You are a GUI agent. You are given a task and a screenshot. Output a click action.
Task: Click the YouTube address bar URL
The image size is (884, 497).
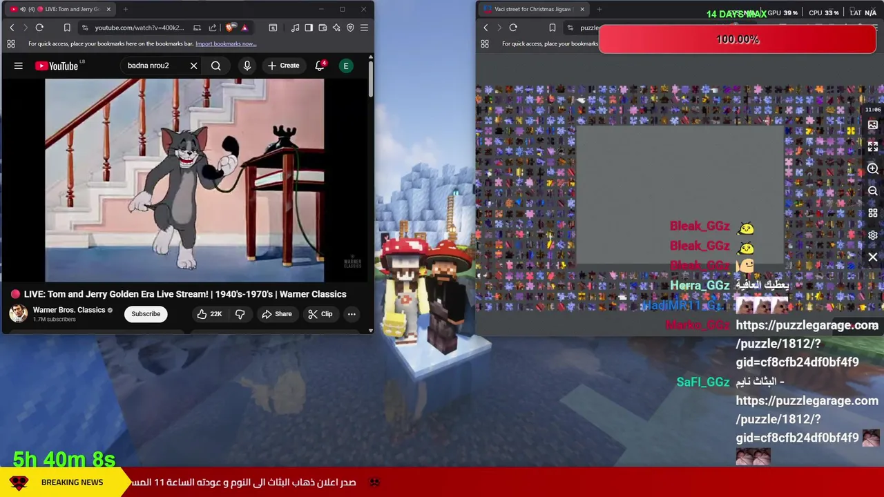(140, 28)
